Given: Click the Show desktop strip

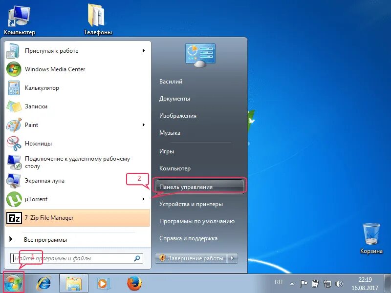Looking at the screenshot, I should [x=388, y=283].
